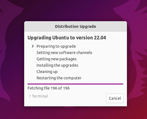Click the purple upgrade progress bar
Screen dimensions: 147x119
click(76, 84)
